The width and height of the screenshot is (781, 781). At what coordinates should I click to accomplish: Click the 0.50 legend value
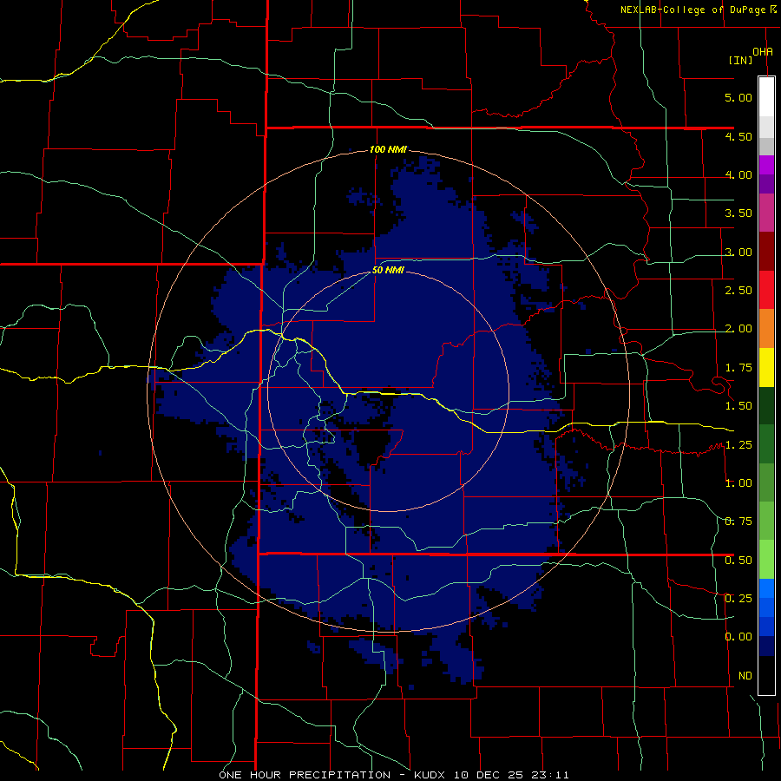click(738, 561)
